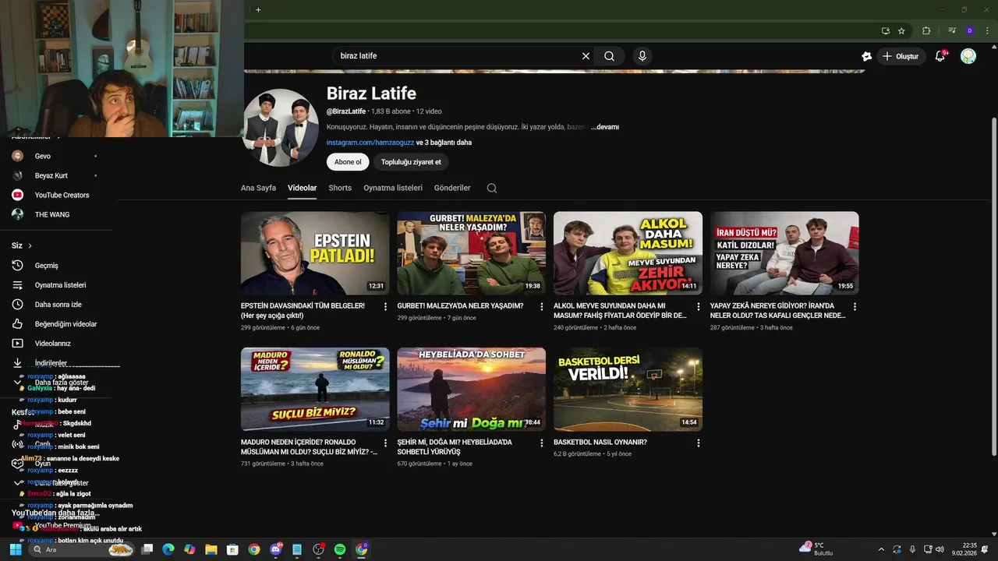Open a new browser tab with plus icon
This screenshot has width=998, height=561.
click(258, 9)
